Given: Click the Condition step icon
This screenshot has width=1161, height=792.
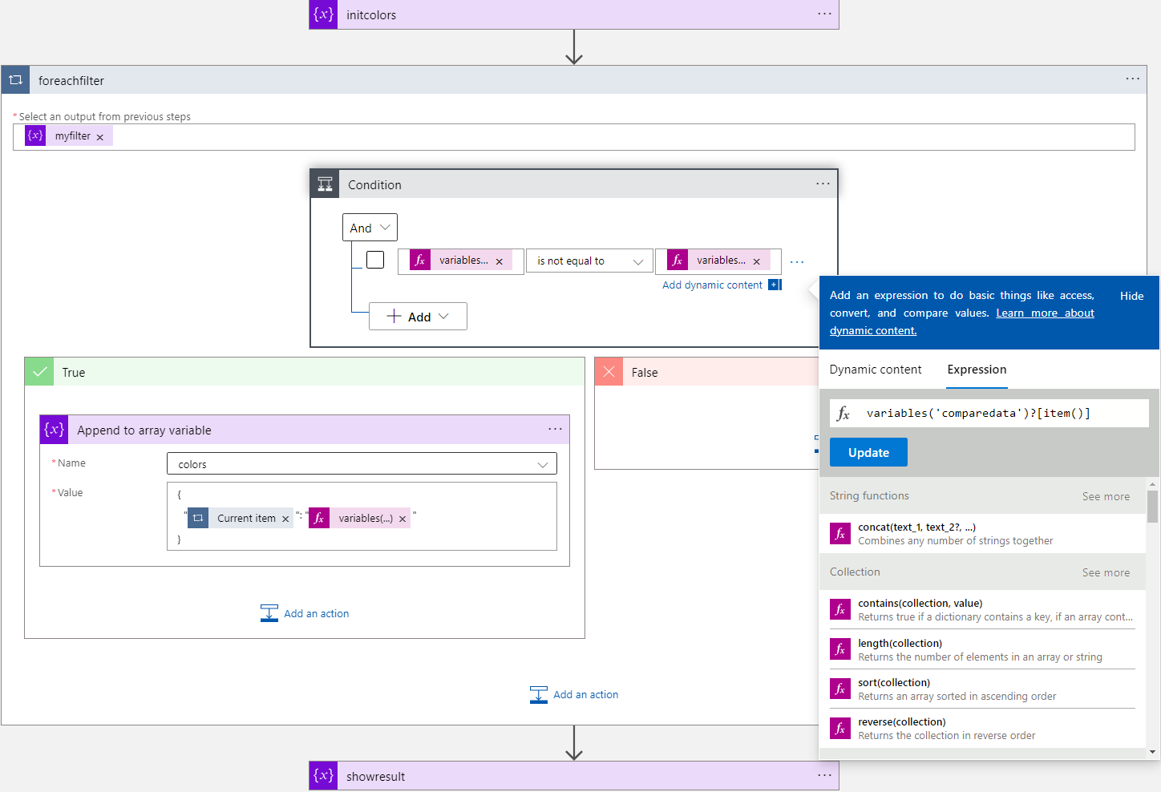Looking at the screenshot, I should (325, 184).
